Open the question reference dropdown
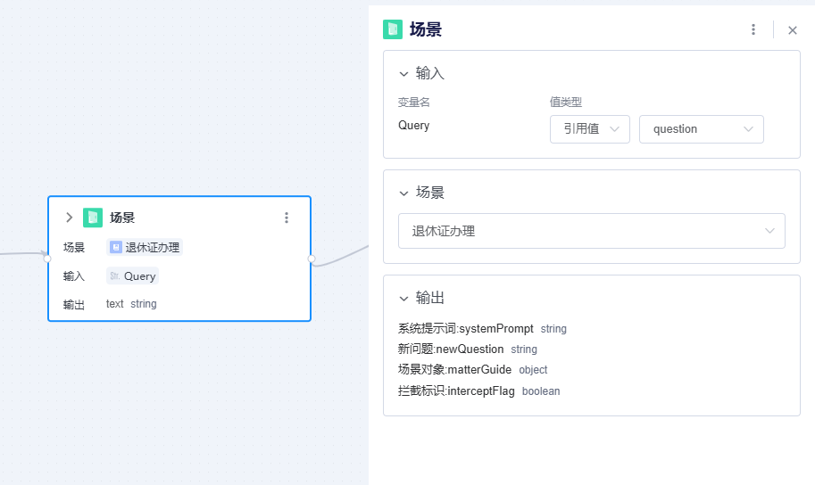The width and height of the screenshot is (815, 485). tap(701, 129)
